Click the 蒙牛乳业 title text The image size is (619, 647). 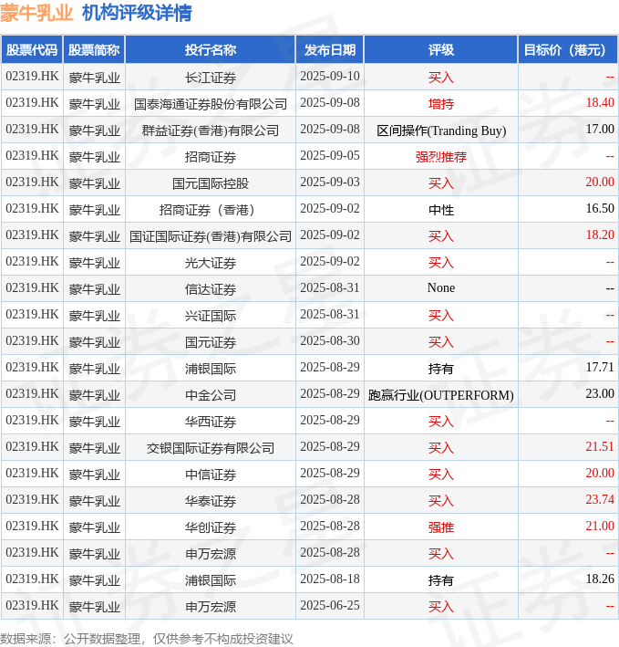(36, 13)
